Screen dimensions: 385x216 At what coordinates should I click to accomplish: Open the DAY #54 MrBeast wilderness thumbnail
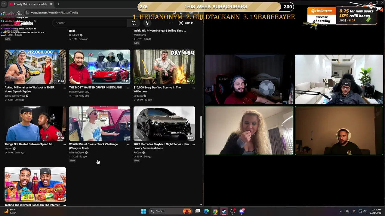(164, 67)
